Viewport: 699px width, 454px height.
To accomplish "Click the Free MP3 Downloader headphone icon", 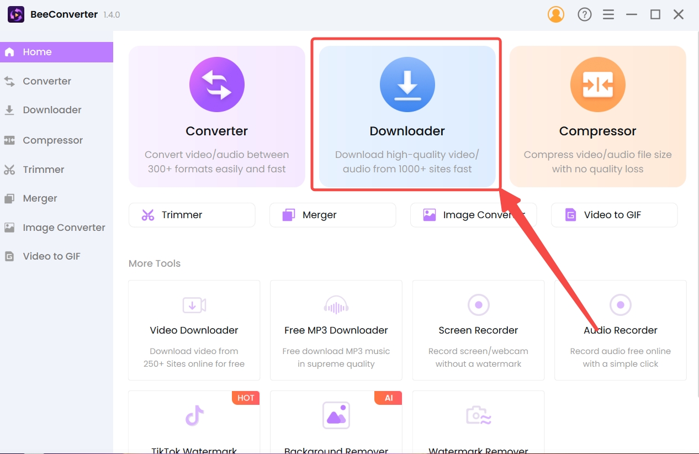I will pyautogui.click(x=336, y=305).
